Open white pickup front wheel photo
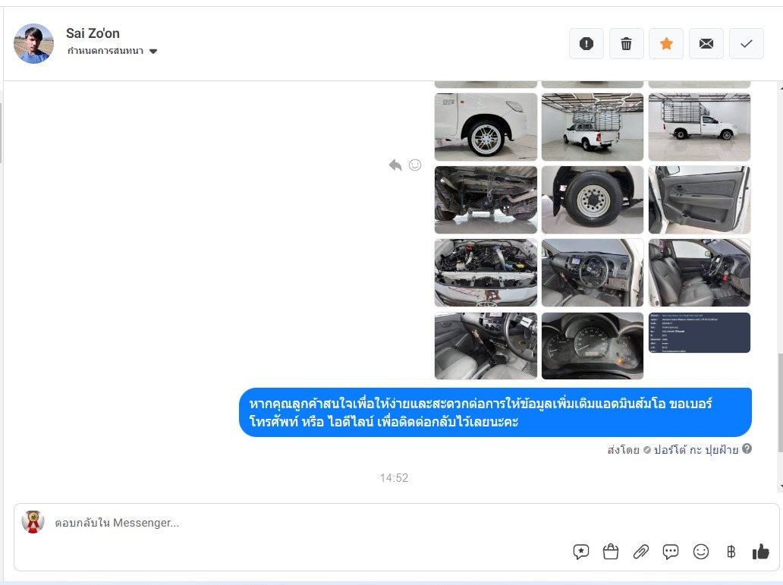The height and width of the screenshot is (585, 783). (x=486, y=127)
